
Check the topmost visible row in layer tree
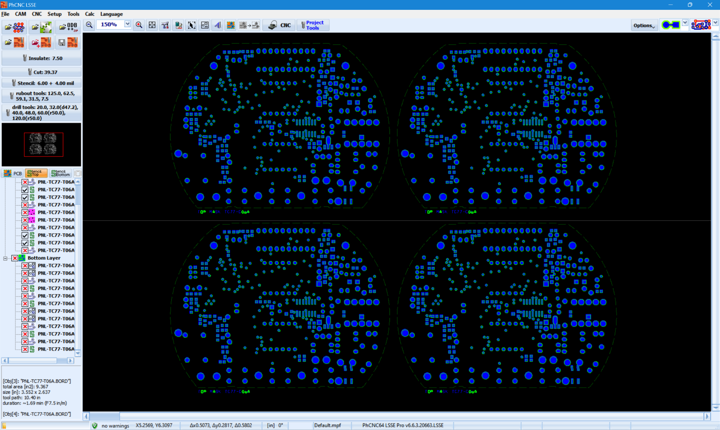coord(25,182)
